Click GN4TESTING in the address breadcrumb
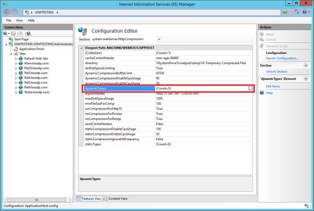Image resolution: width=314 pixels, height=211 pixels. 44,12
